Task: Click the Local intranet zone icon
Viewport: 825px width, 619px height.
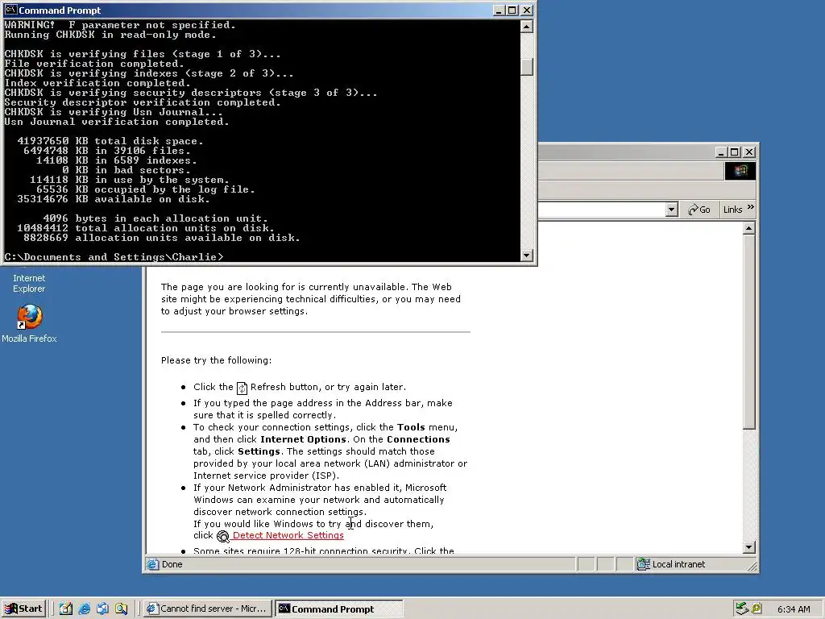Action: pos(643,564)
